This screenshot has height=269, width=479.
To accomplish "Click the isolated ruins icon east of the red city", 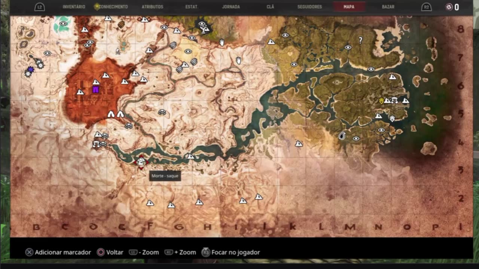I will pyautogui.click(x=162, y=112).
